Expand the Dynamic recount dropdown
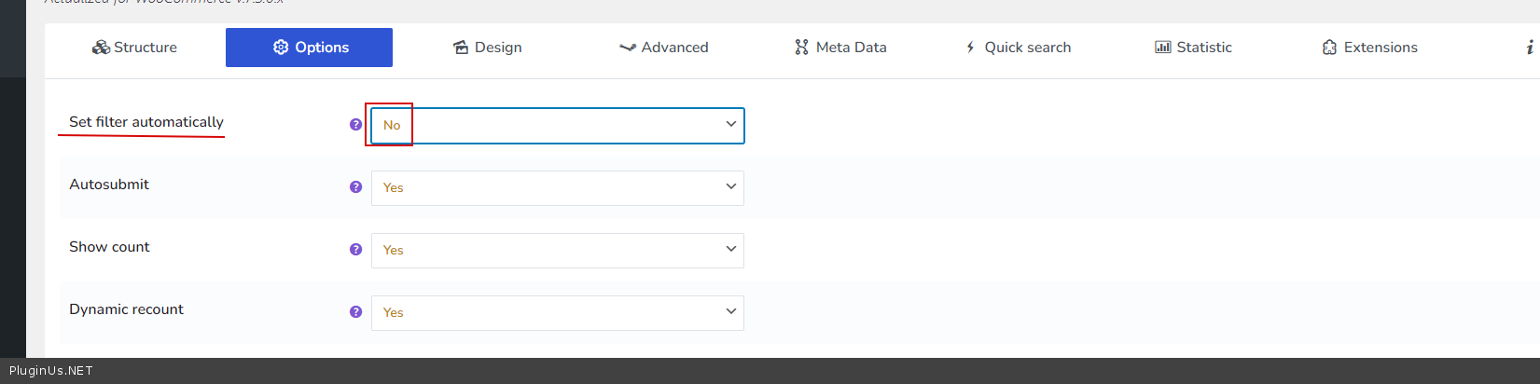The image size is (1540, 384). (x=558, y=312)
